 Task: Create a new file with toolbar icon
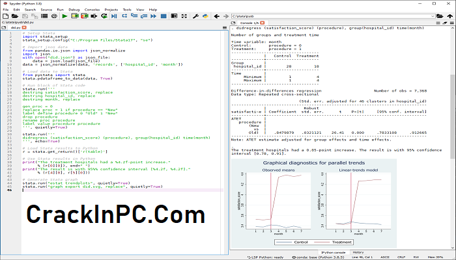[5, 16]
